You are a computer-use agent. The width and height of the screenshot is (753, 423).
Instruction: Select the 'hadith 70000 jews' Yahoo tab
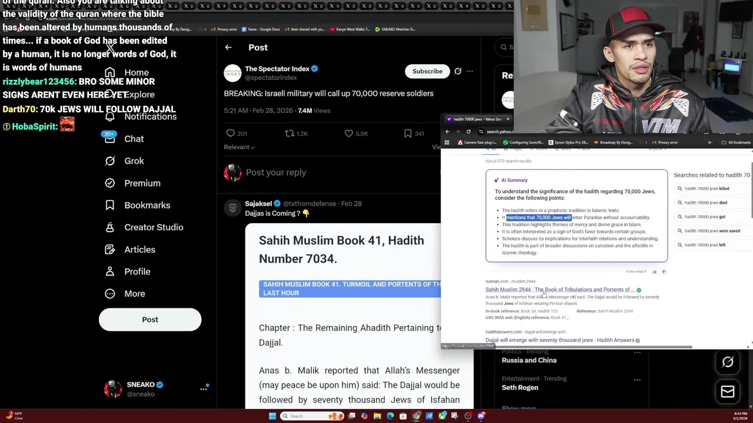(477, 119)
